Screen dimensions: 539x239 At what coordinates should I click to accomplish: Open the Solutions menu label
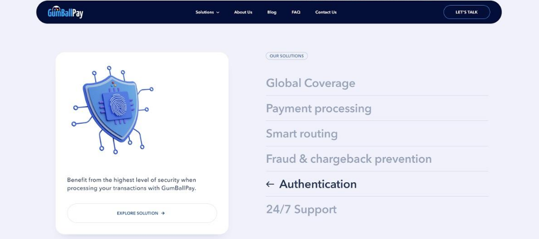pyautogui.click(x=204, y=12)
